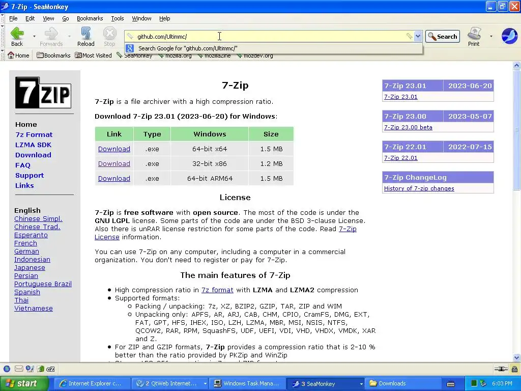521x391 pixels.
Task: Open History of 7-zip changes link
Action: pyautogui.click(x=419, y=188)
